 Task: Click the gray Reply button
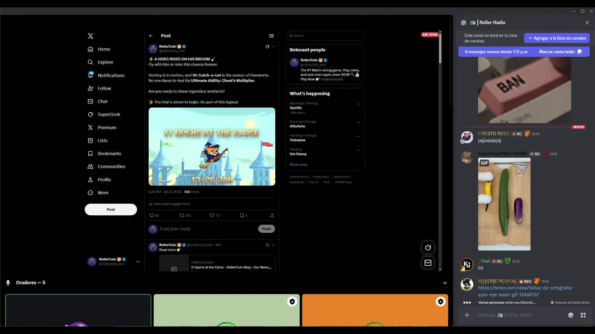[x=266, y=229]
